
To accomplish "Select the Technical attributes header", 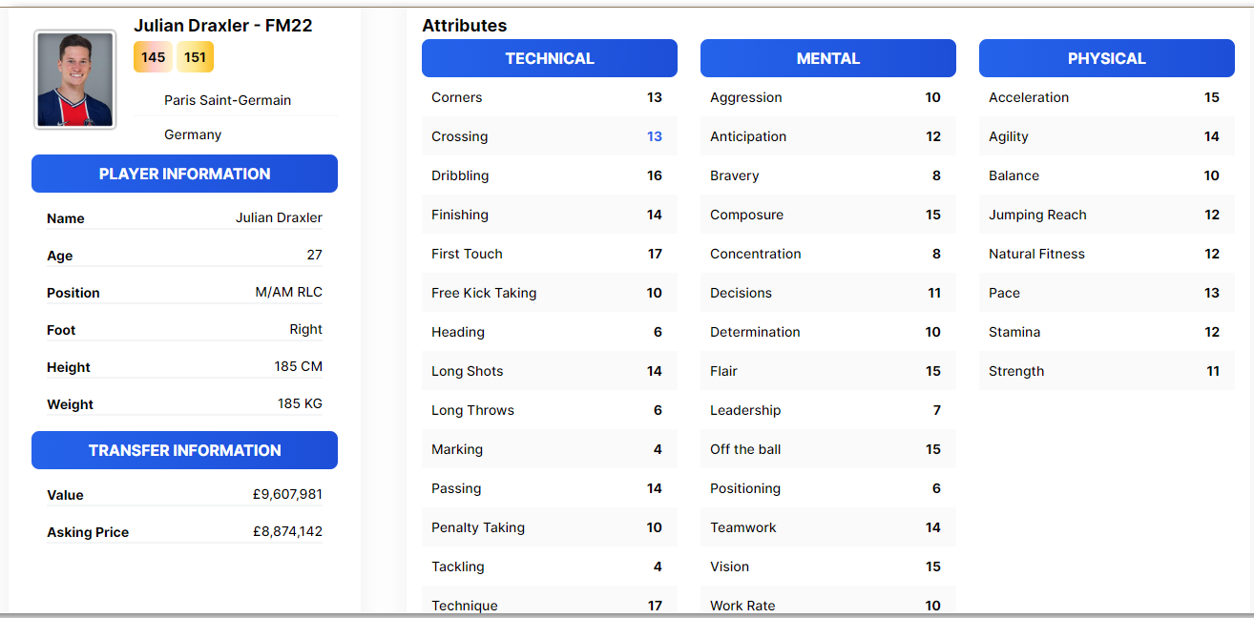I will (550, 58).
